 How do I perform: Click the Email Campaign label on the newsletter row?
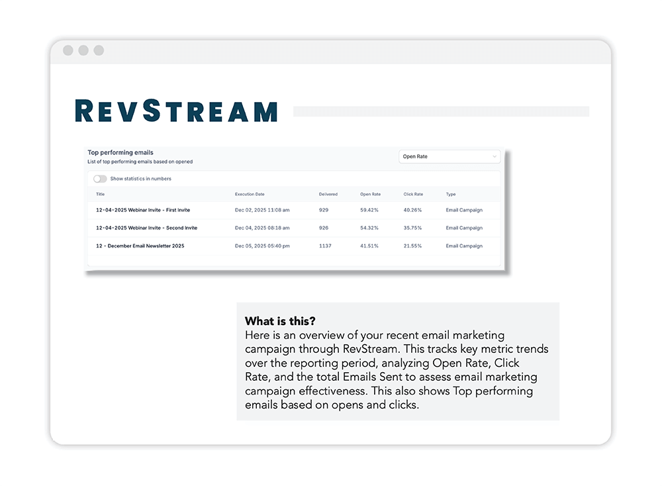[x=464, y=246]
